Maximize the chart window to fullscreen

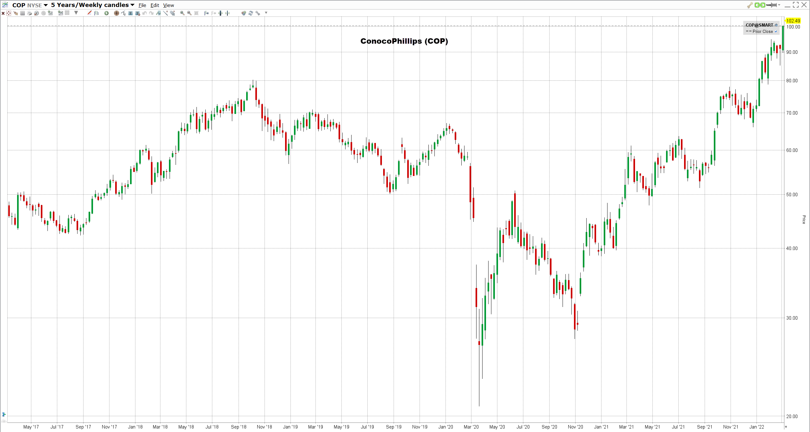[796, 5]
